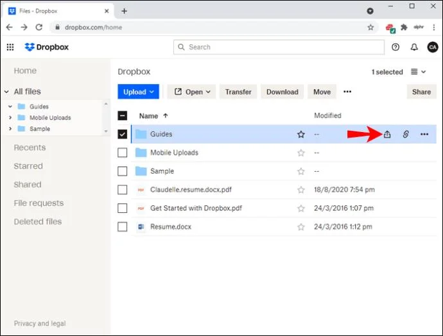This screenshot has height=336, width=443.
Task: Open Recents in sidebar
Action: tap(30, 147)
